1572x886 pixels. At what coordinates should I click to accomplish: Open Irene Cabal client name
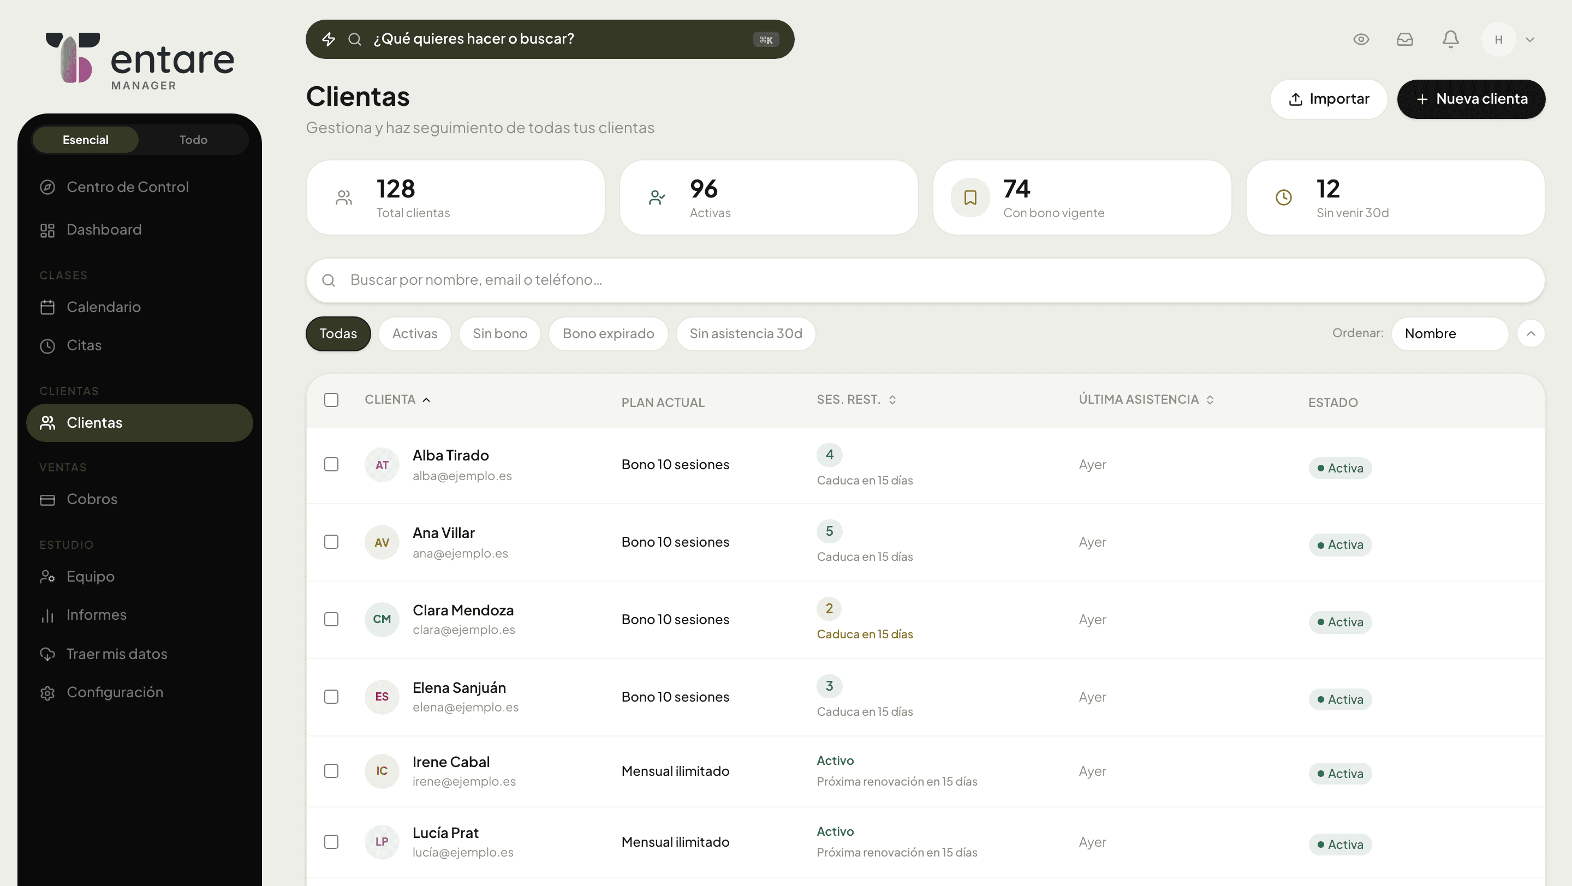point(451,762)
